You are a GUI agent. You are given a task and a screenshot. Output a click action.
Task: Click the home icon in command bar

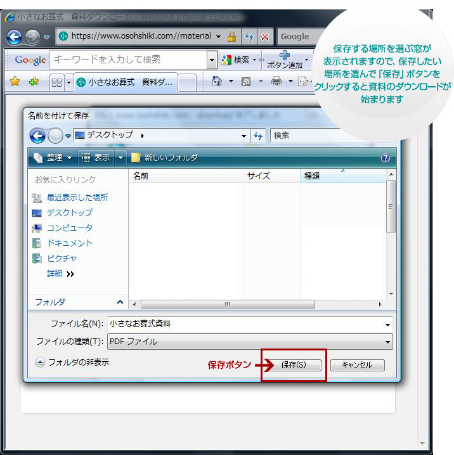(x=217, y=81)
